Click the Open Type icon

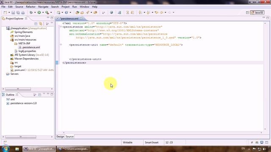[77, 13]
